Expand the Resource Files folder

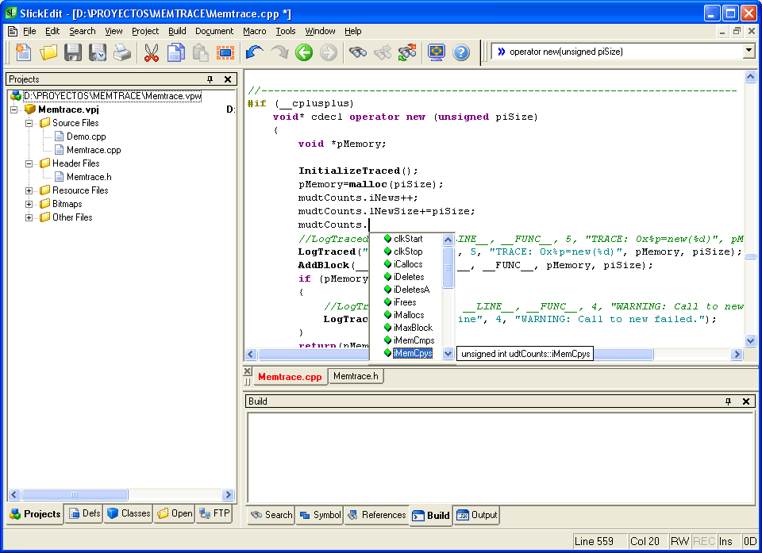tap(29, 190)
